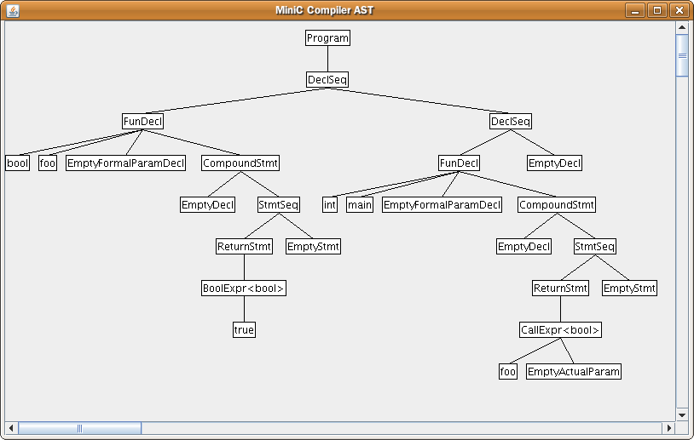
Task: Minimize the MiniC Compiler AST window
Action: (x=636, y=10)
